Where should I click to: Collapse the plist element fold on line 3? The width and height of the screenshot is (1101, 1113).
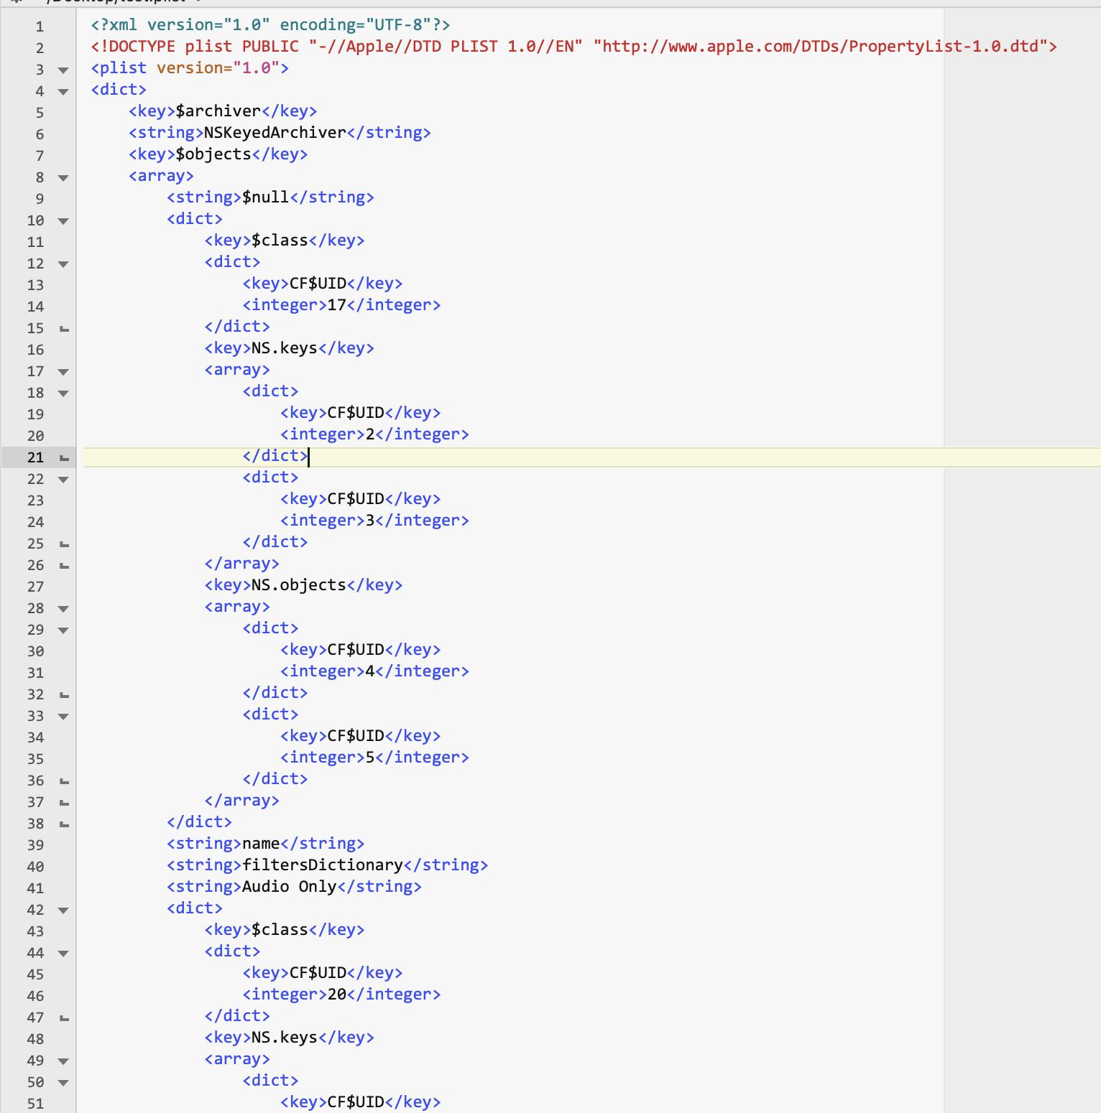(x=63, y=70)
